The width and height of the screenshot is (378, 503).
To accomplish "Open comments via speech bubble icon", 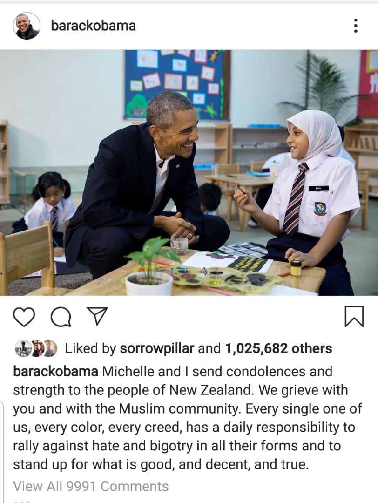I will tap(61, 317).
